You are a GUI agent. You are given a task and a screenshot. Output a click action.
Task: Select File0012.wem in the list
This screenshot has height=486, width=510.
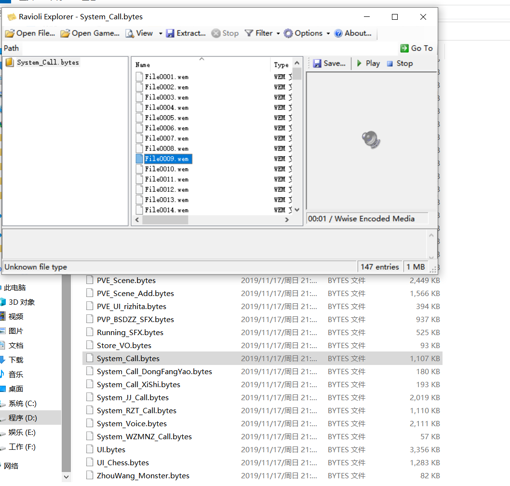162,189
